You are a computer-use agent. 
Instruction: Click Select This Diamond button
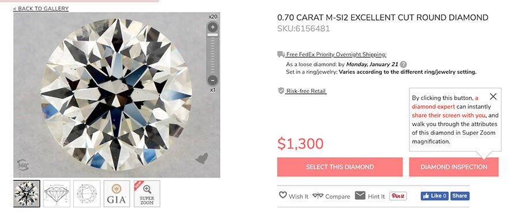(x=340, y=167)
